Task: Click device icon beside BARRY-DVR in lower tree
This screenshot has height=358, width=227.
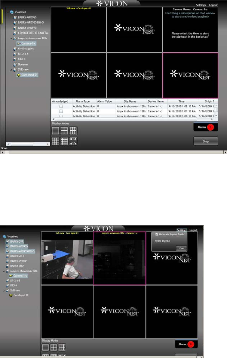Action: (x=7, y=242)
